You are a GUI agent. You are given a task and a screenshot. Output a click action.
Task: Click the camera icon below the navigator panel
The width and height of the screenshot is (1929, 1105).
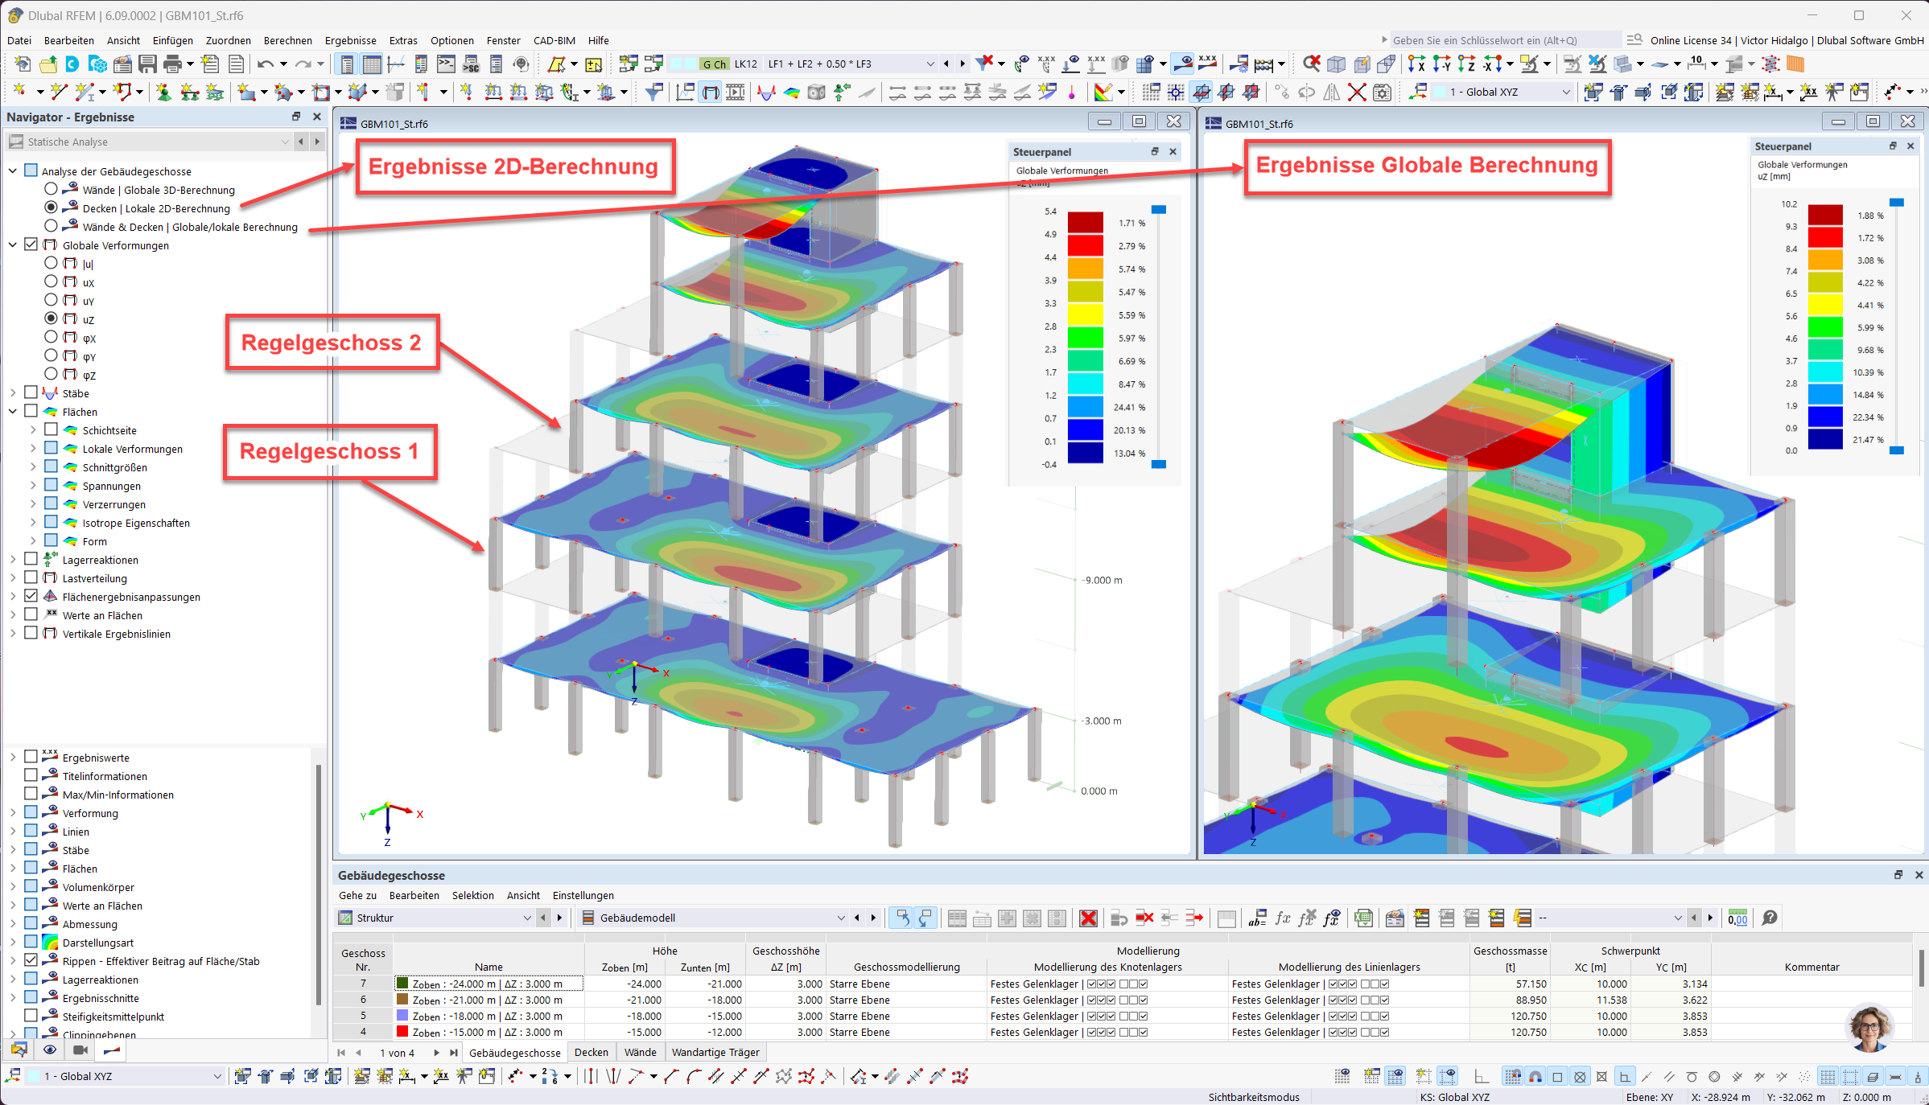click(80, 1050)
